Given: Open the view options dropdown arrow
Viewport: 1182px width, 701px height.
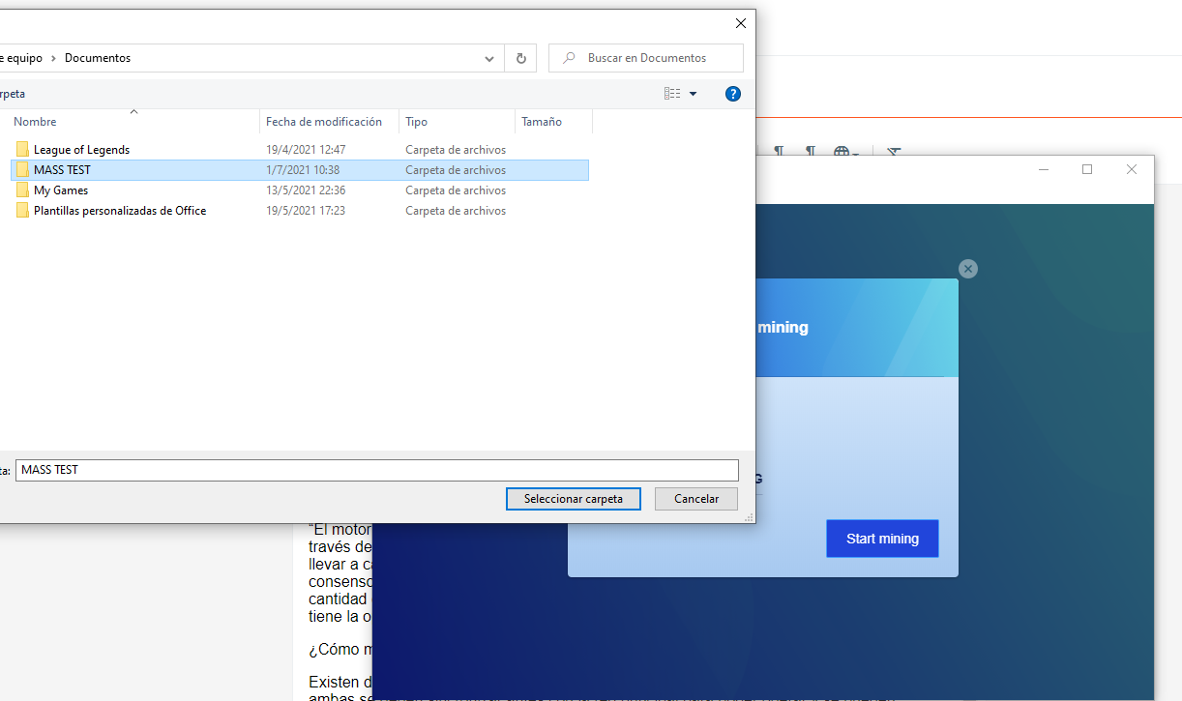Looking at the screenshot, I should tap(693, 94).
